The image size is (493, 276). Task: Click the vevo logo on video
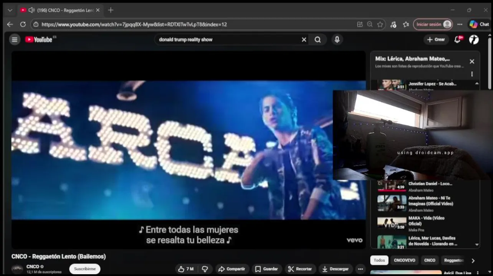pos(354,240)
